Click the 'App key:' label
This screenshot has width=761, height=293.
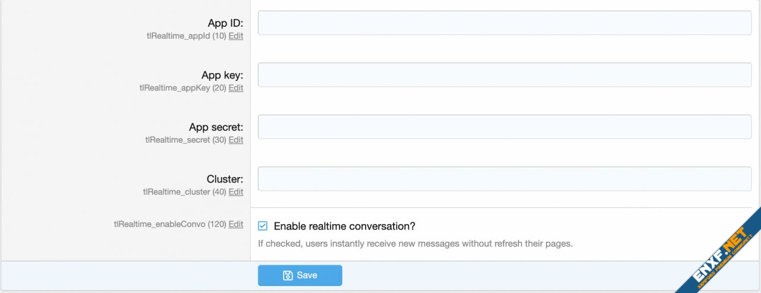click(x=222, y=75)
